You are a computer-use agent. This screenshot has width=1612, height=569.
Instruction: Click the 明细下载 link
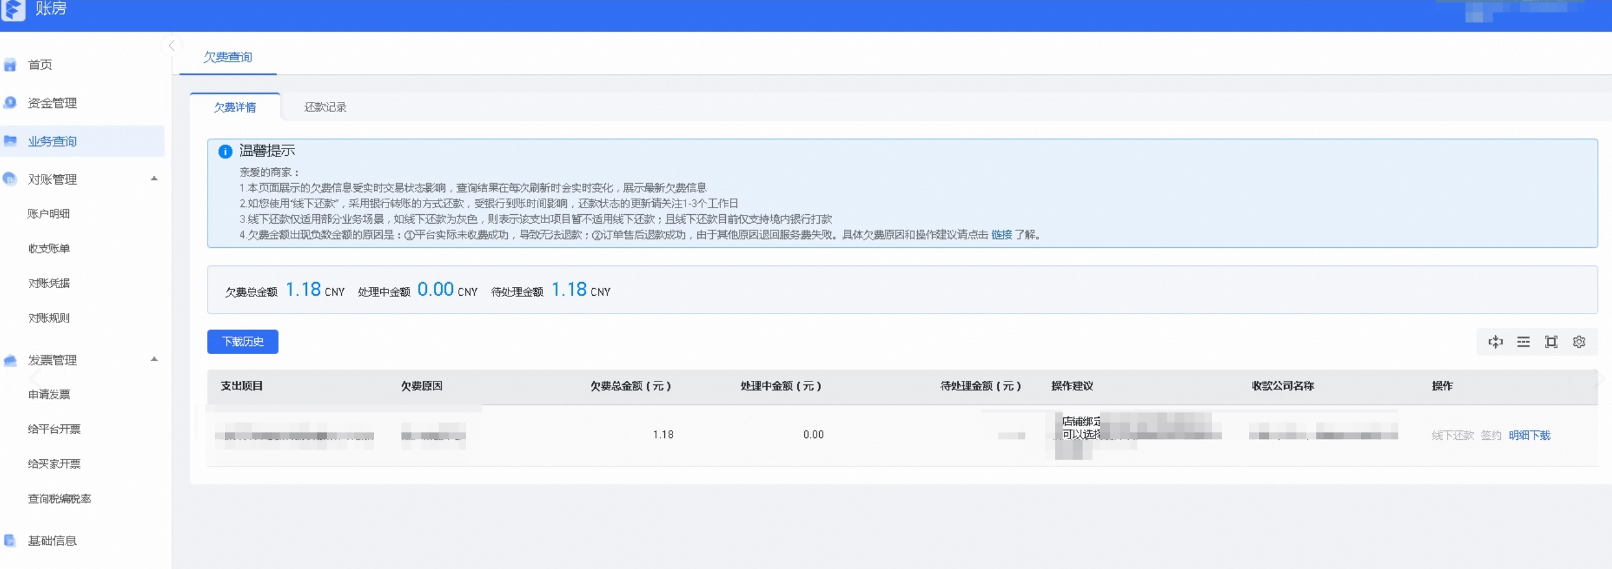(x=1529, y=435)
